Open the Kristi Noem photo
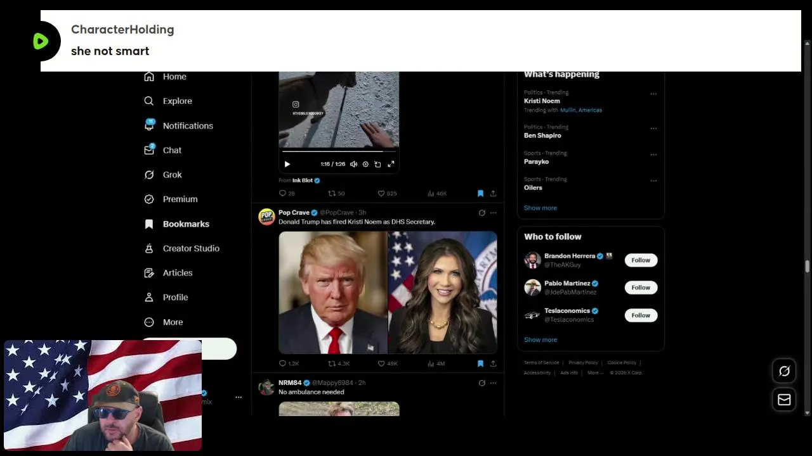Viewport: 812px width, 456px height. [x=443, y=292]
